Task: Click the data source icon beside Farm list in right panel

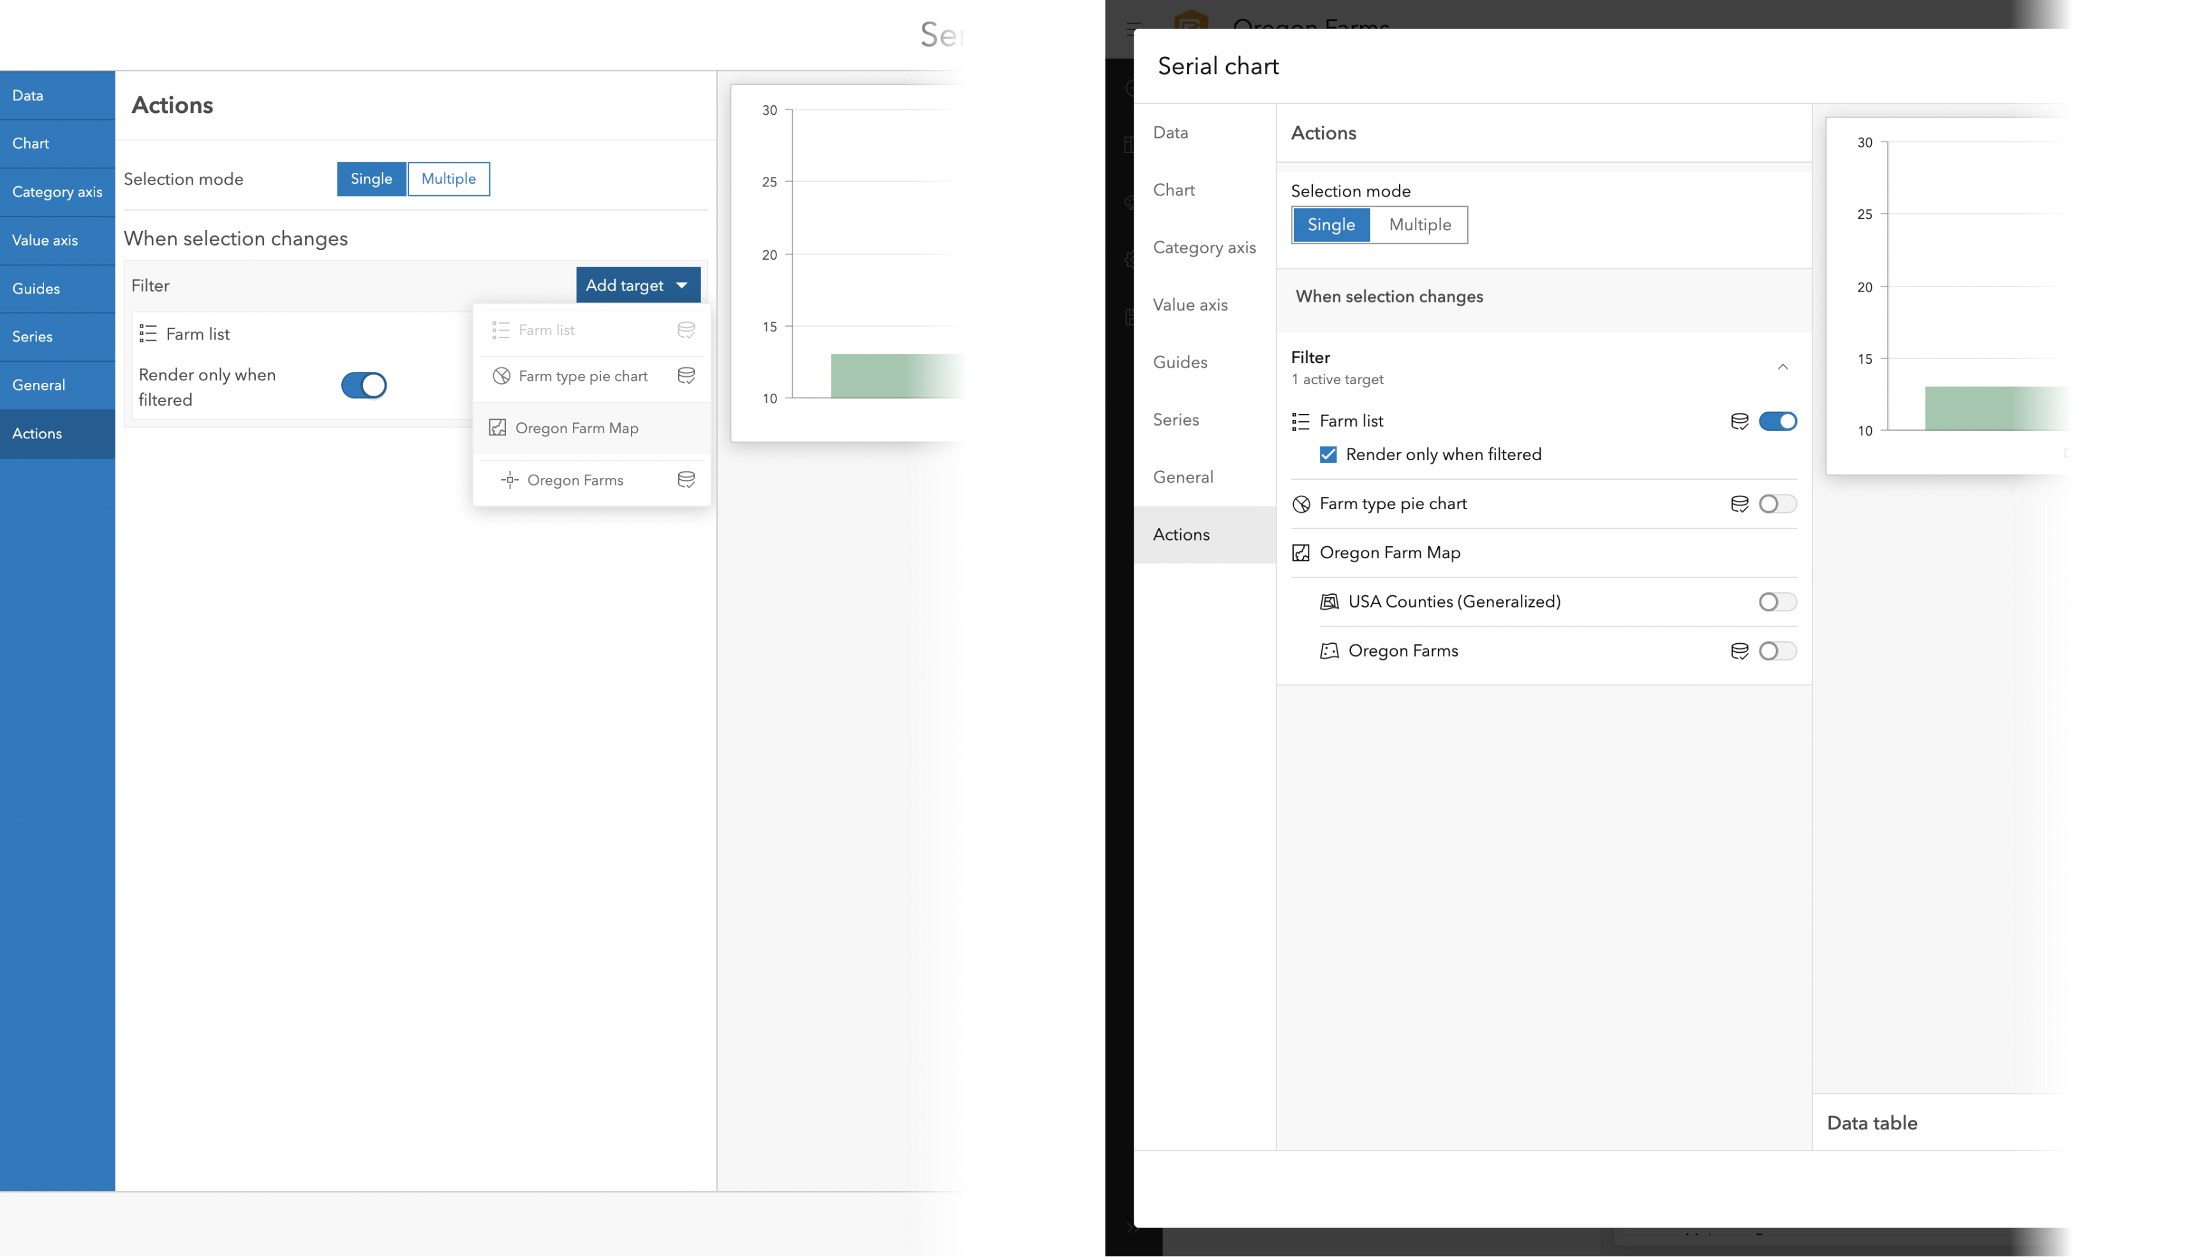Action: pyautogui.click(x=1739, y=421)
